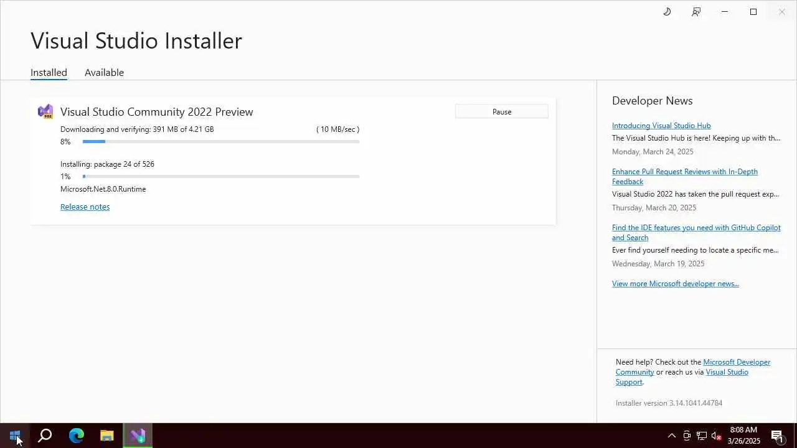Image resolution: width=797 pixels, height=448 pixels.
Task: Click the Downloading and verifying status text
Action: point(137,129)
